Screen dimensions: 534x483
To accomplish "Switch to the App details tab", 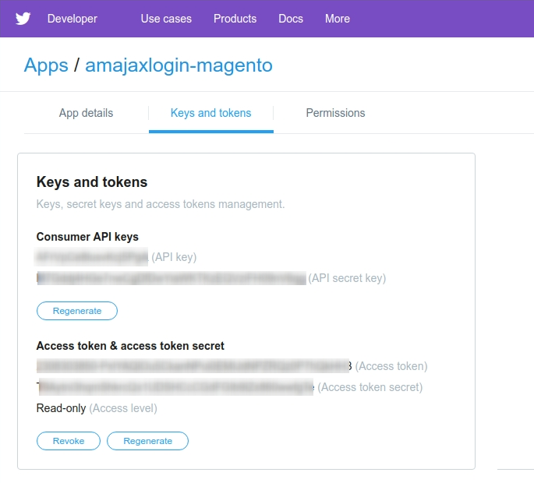I will tap(87, 113).
